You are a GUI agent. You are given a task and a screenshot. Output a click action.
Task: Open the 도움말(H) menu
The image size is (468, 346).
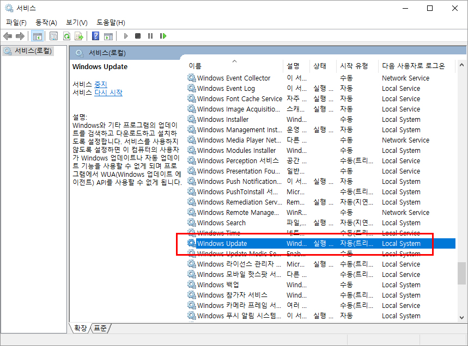[x=111, y=23]
